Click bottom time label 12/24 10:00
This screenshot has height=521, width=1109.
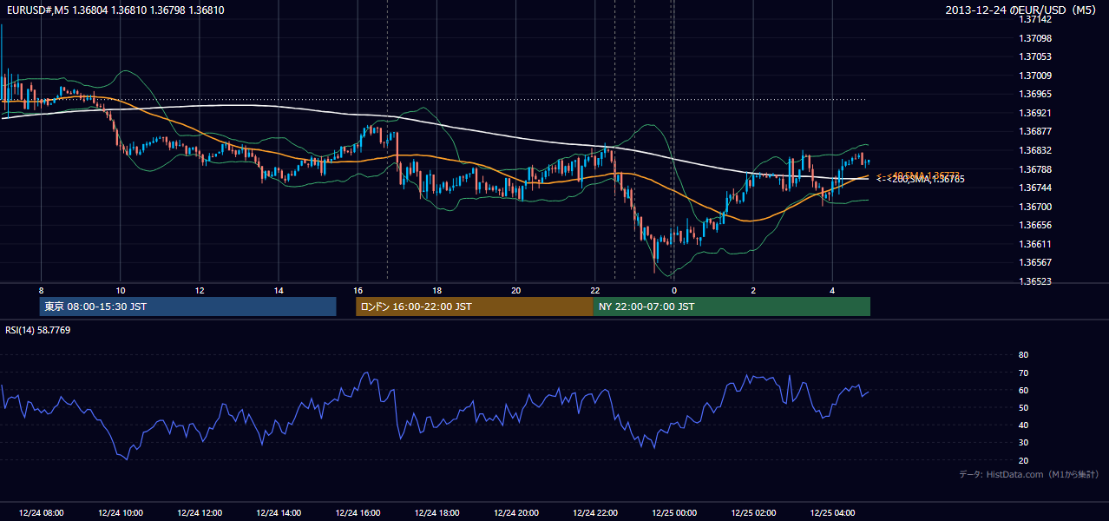tap(121, 513)
